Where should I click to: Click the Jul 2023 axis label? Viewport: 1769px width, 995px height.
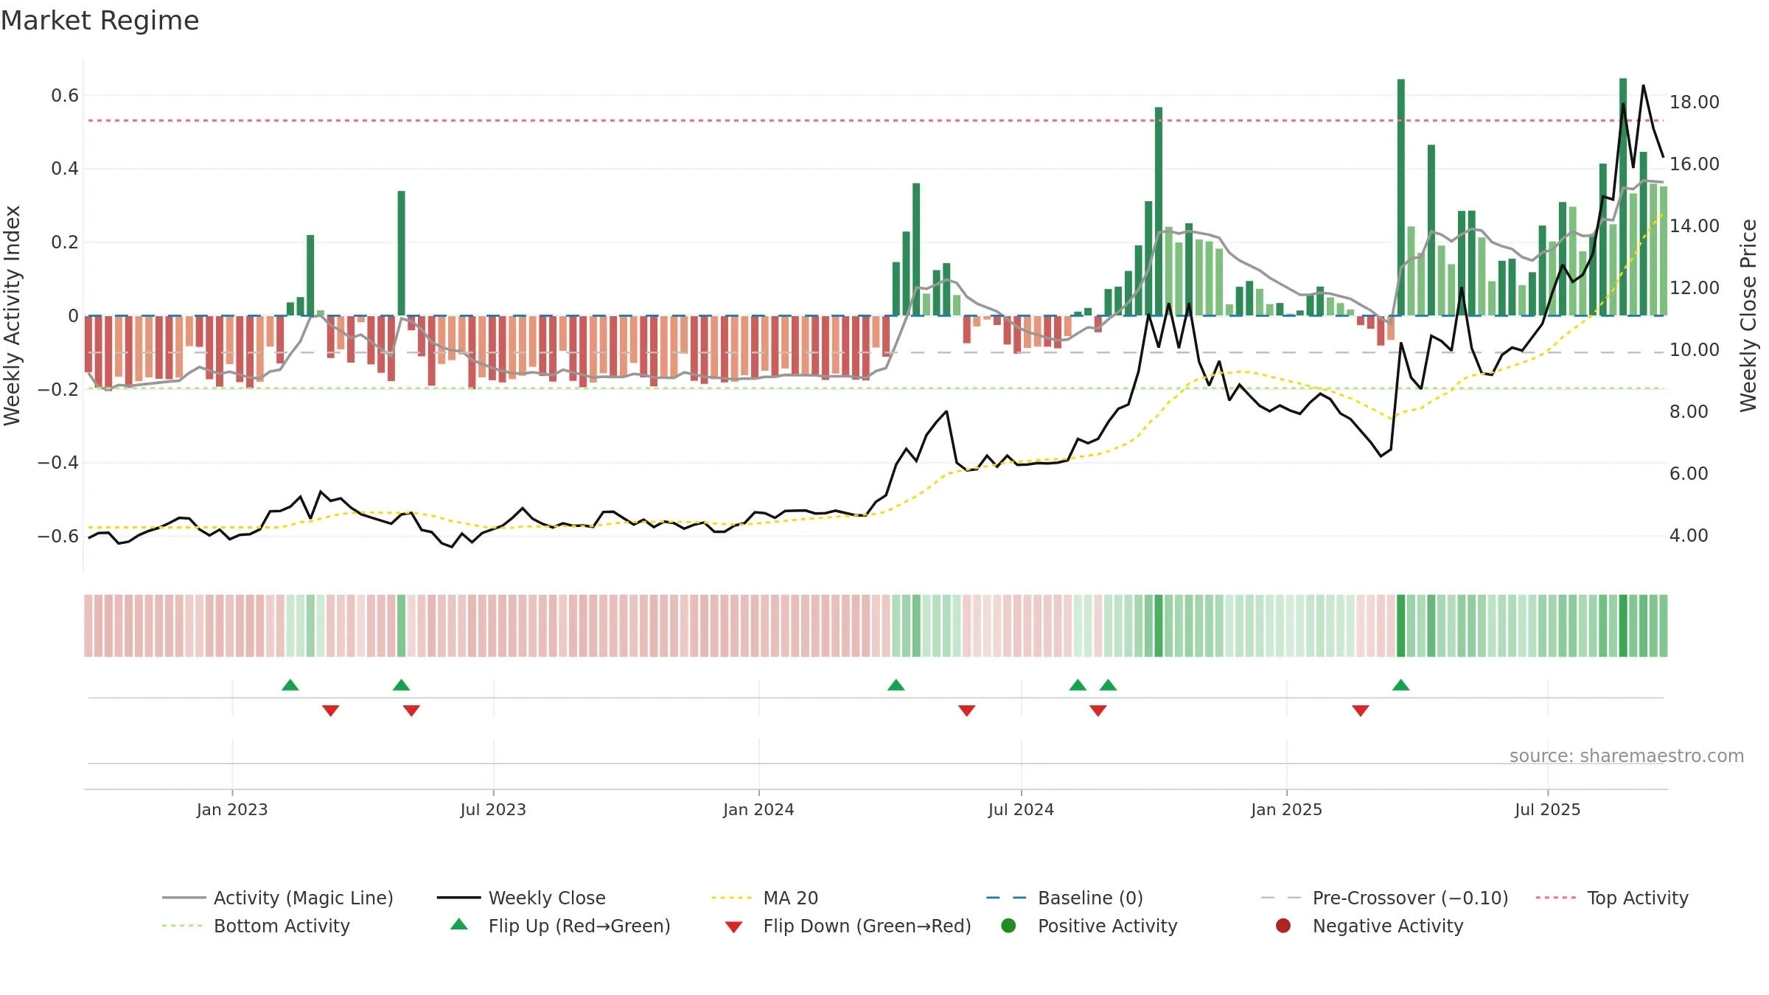pyautogui.click(x=493, y=809)
